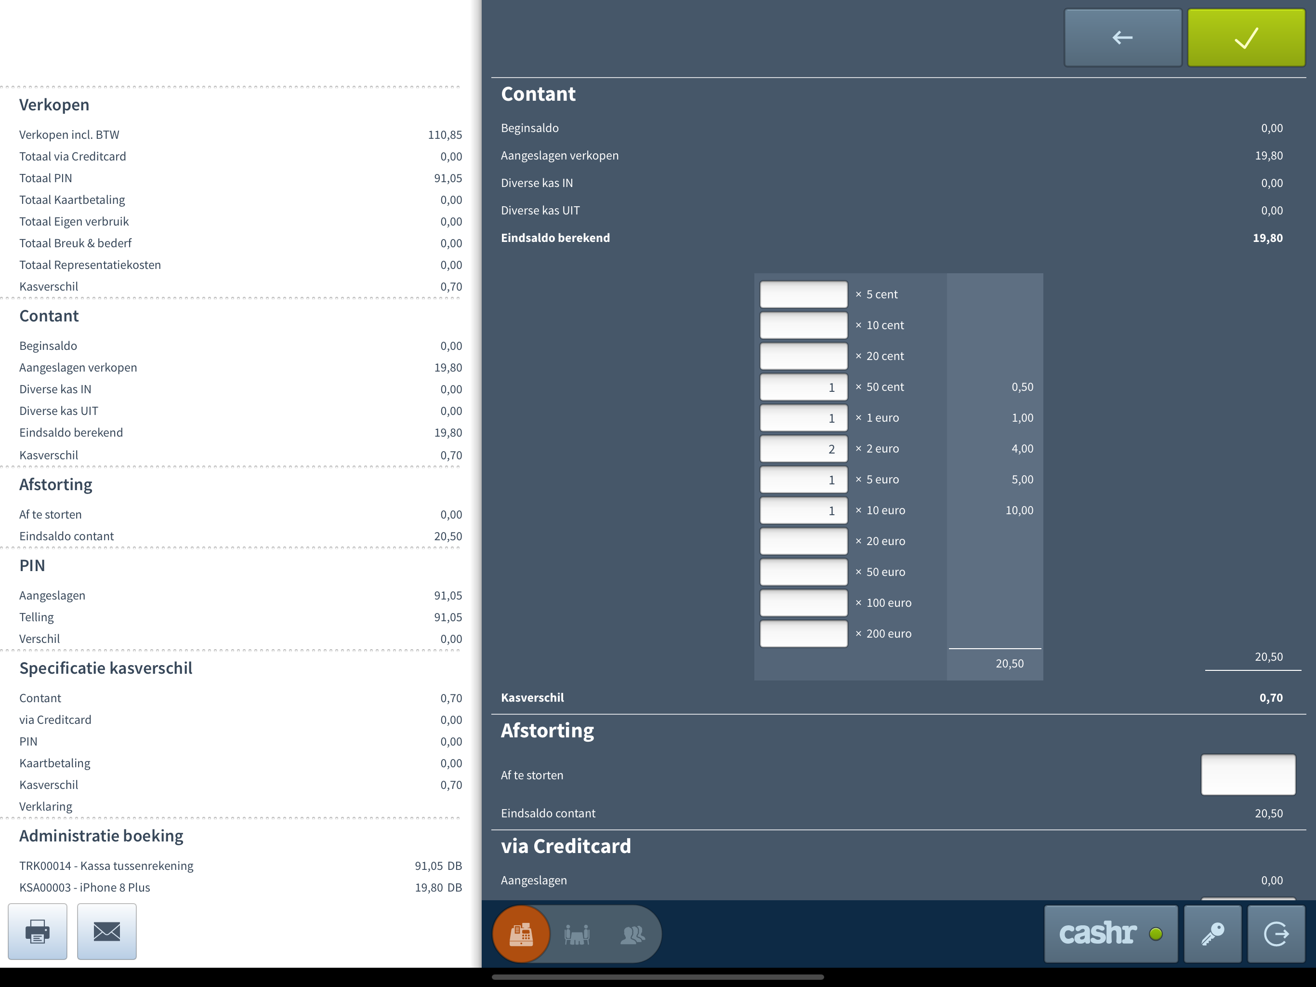The image size is (1316, 987).
Task: Log out with the exit icon
Action: pyautogui.click(x=1276, y=934)
